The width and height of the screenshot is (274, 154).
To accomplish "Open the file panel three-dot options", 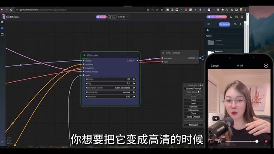I will pos(241,24).
